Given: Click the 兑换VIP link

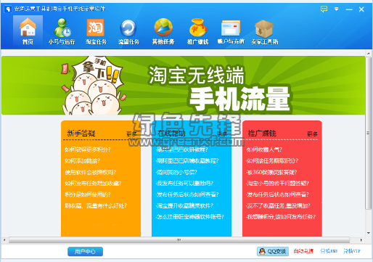Looking at the screenshot, I should 352,251.
